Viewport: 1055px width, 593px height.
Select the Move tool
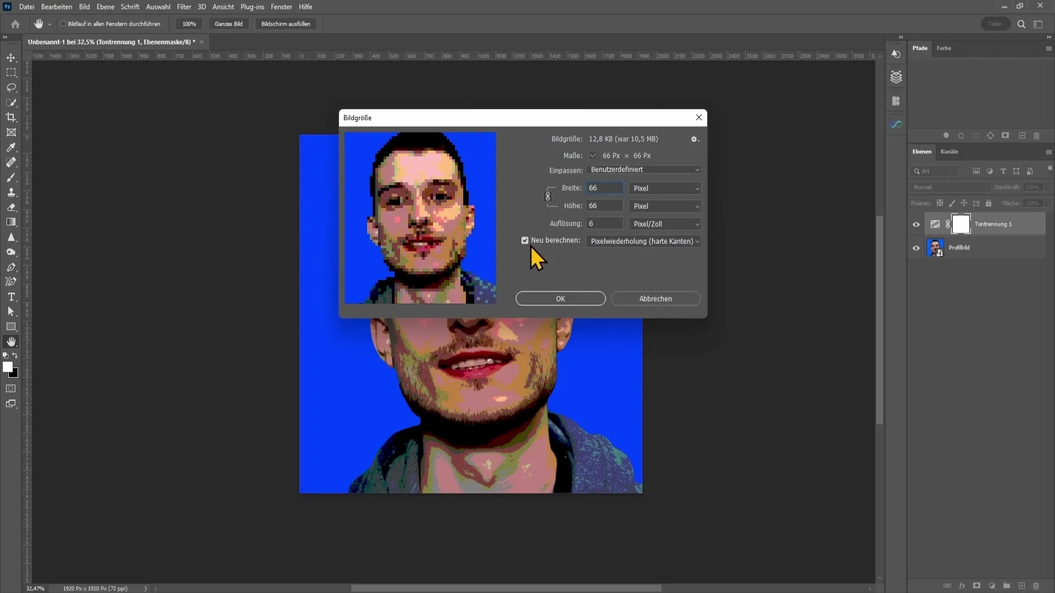tap(11, 58)
